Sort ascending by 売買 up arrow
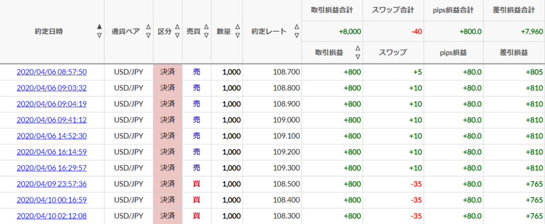Screen dimensions: 545x224 (x=206, y=27)
